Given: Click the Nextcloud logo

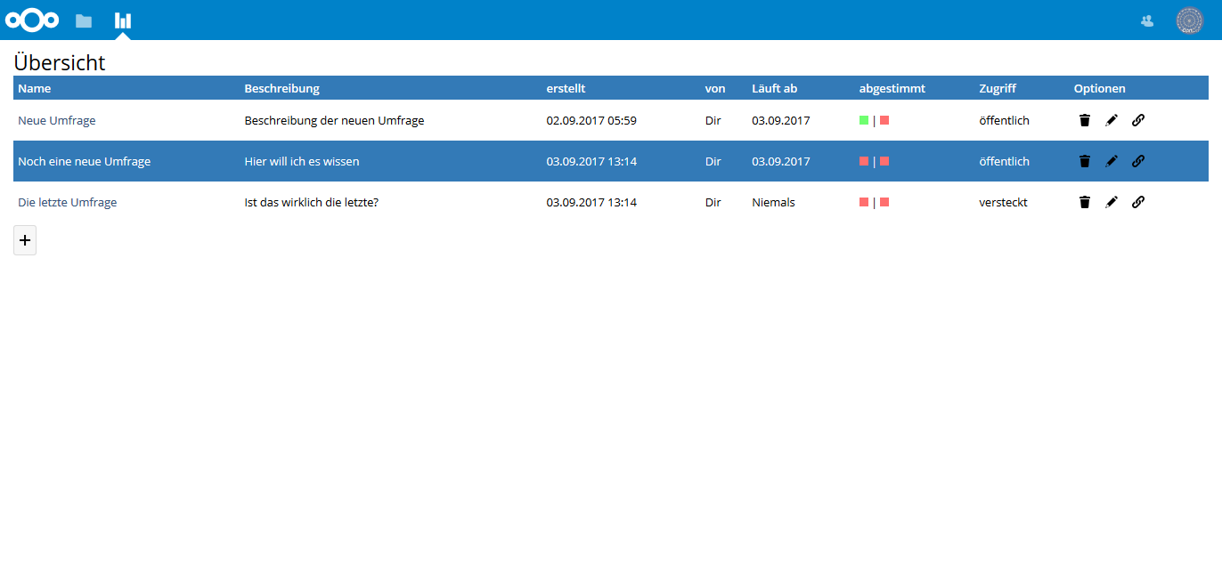Looking at the screenshot, I should pyautogui.click(x=32, y=20).
